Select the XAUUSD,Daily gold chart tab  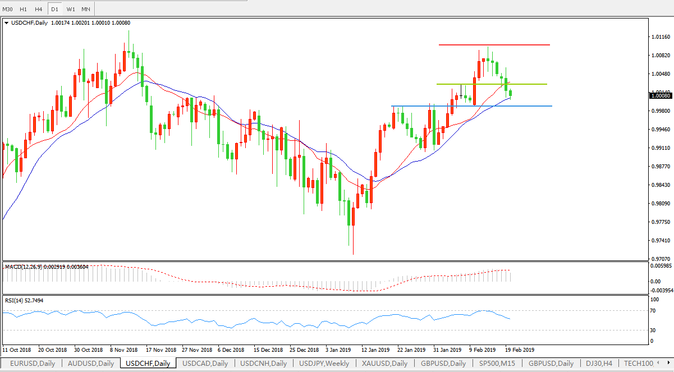tap(385, 364)
